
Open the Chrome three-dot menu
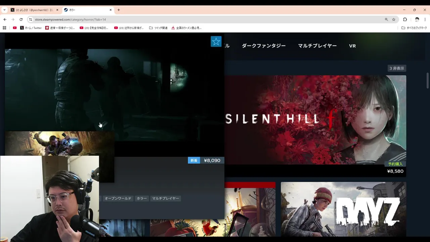point(425,19)
